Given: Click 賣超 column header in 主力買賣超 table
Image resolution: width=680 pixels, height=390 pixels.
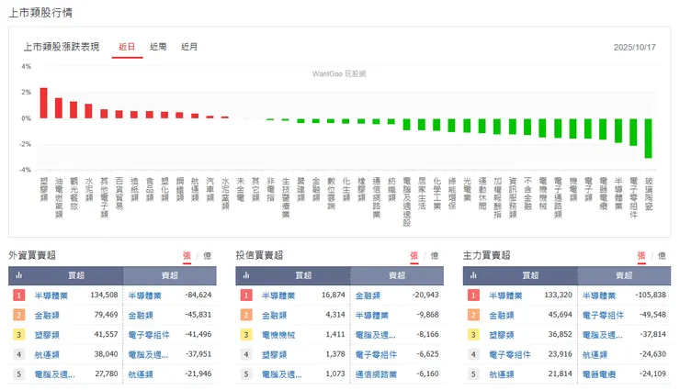Looking at the screenshot, I should pos(624,275).
